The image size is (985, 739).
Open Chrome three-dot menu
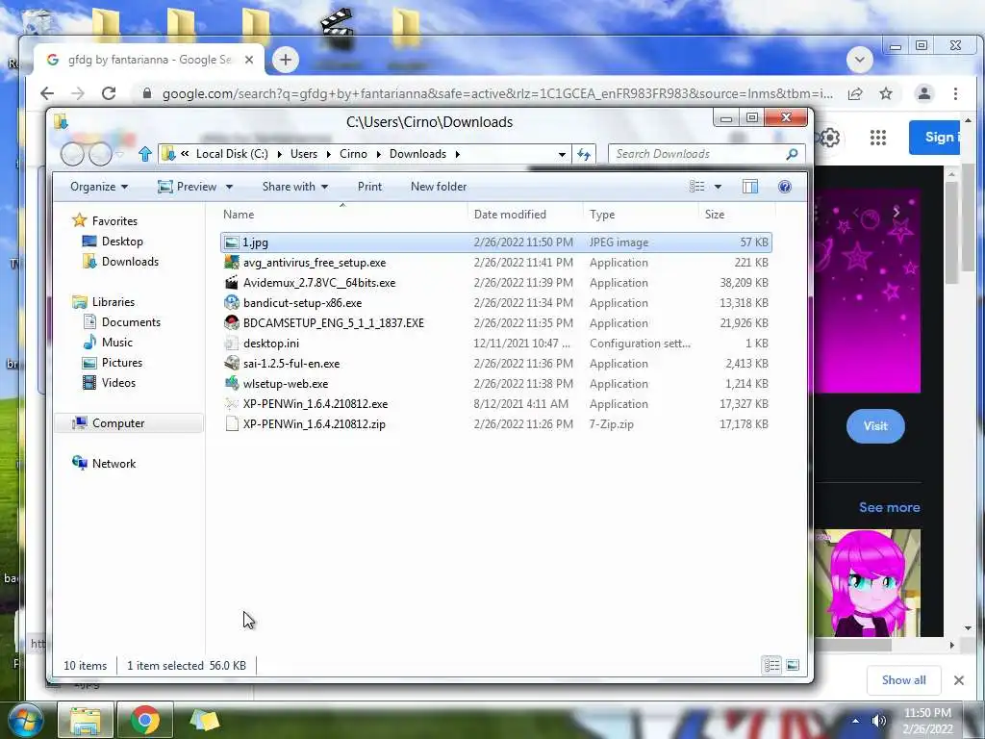(955, 93)
